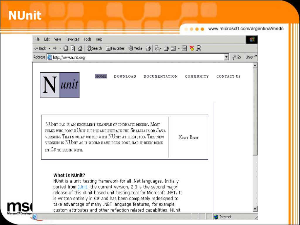Expand the Edit dropdown arrow
Screen dimensions: 300x225
179,48
